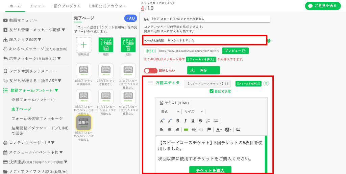Click the blue FAQ button
346x174 pixels.
[131, 19]
